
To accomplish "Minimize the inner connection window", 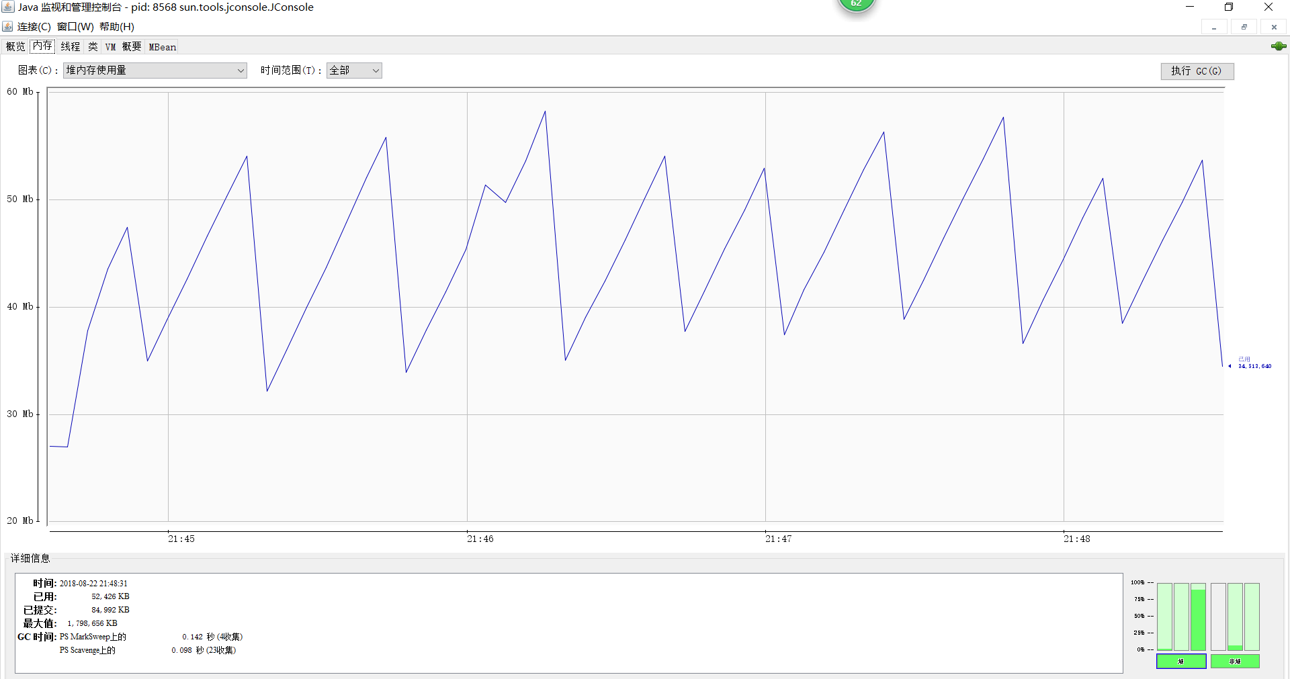I will pos(1214,28).
